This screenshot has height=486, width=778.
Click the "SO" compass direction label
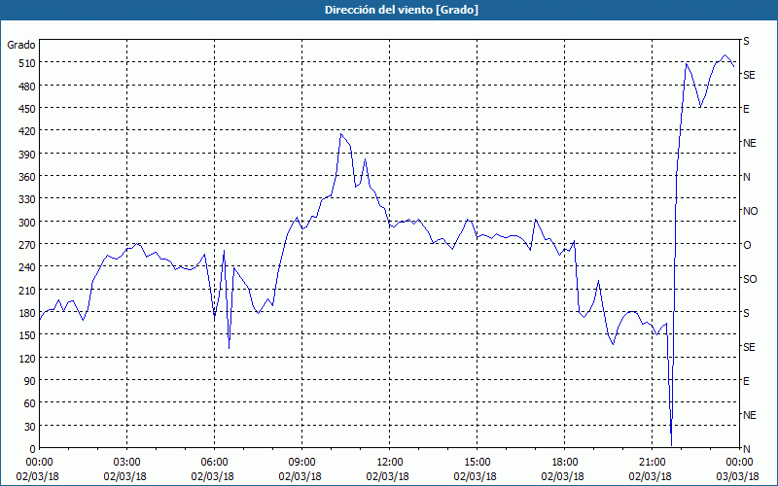click(750, 279)
